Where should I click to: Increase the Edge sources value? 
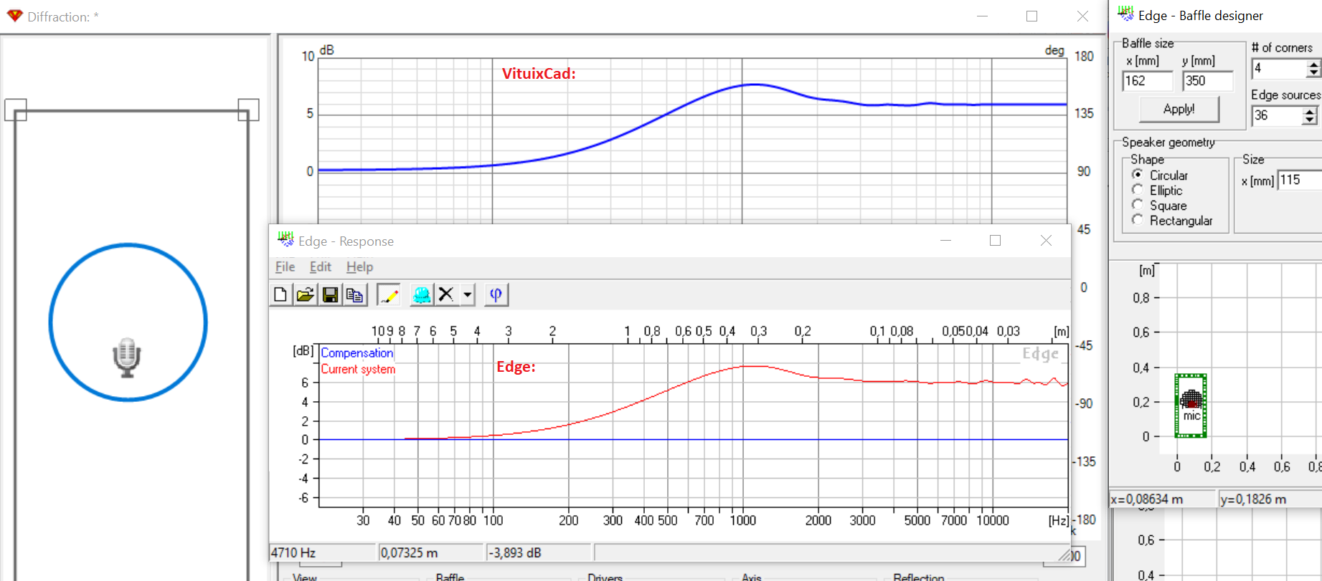(1310, 111)
